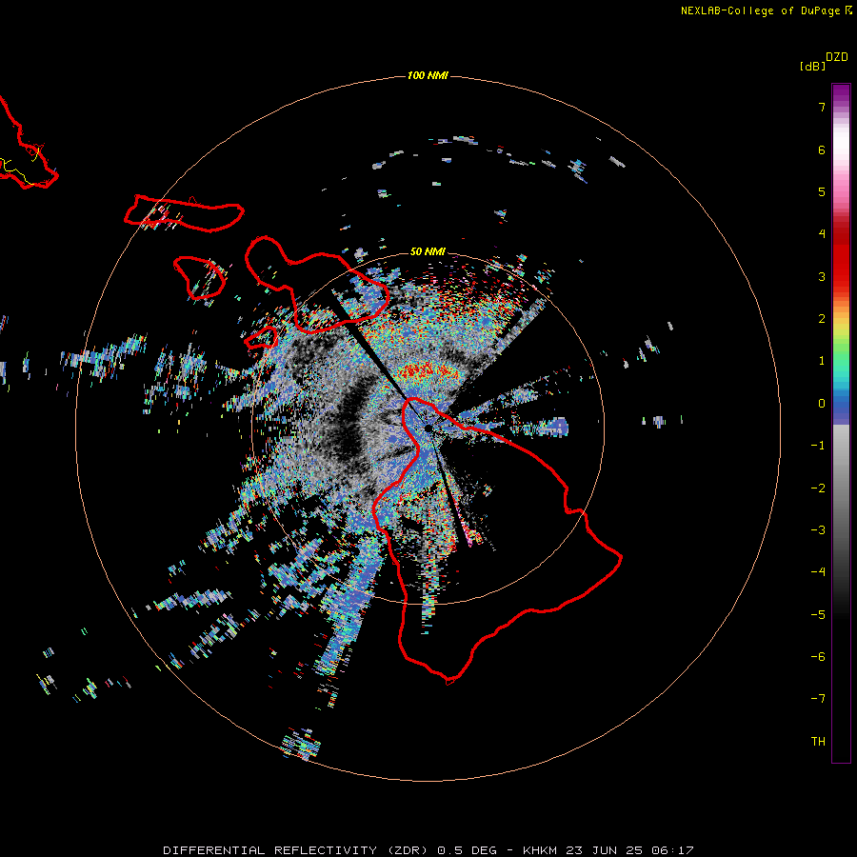Click the 3 value on ZDR color scale
Viewport: 857px width, 857px height.
click(822, 276)
